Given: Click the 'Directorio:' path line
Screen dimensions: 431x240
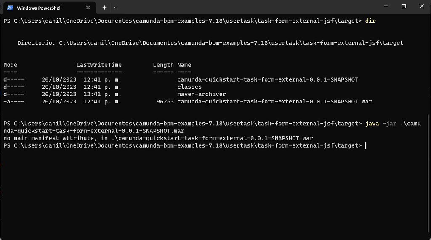Looking at the screenshot, I should pyautogui.click(x=210, y=43).
